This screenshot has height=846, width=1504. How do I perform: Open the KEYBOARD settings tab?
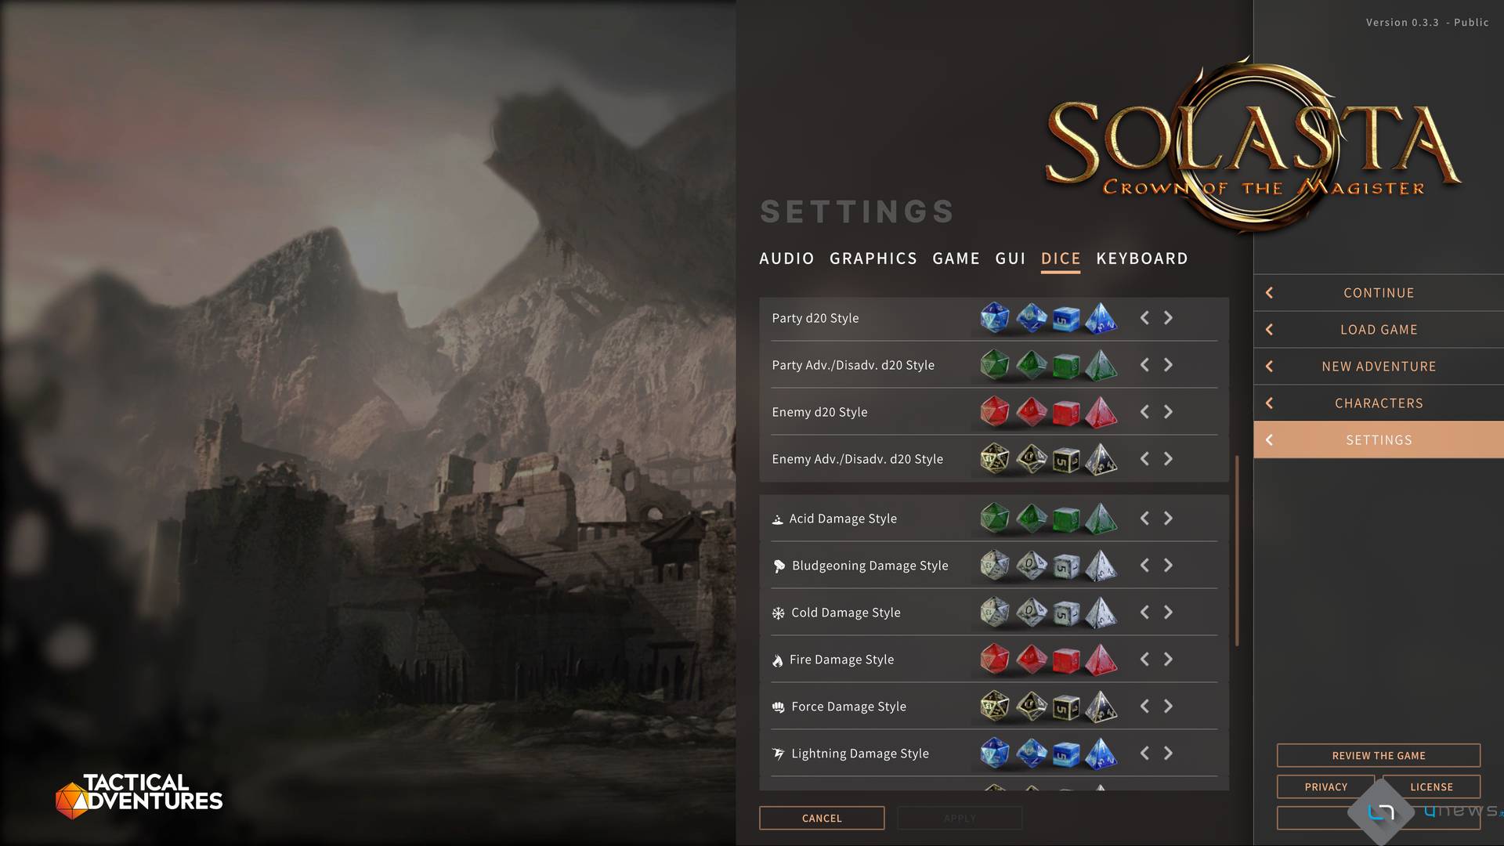[x=1142, y=258]
